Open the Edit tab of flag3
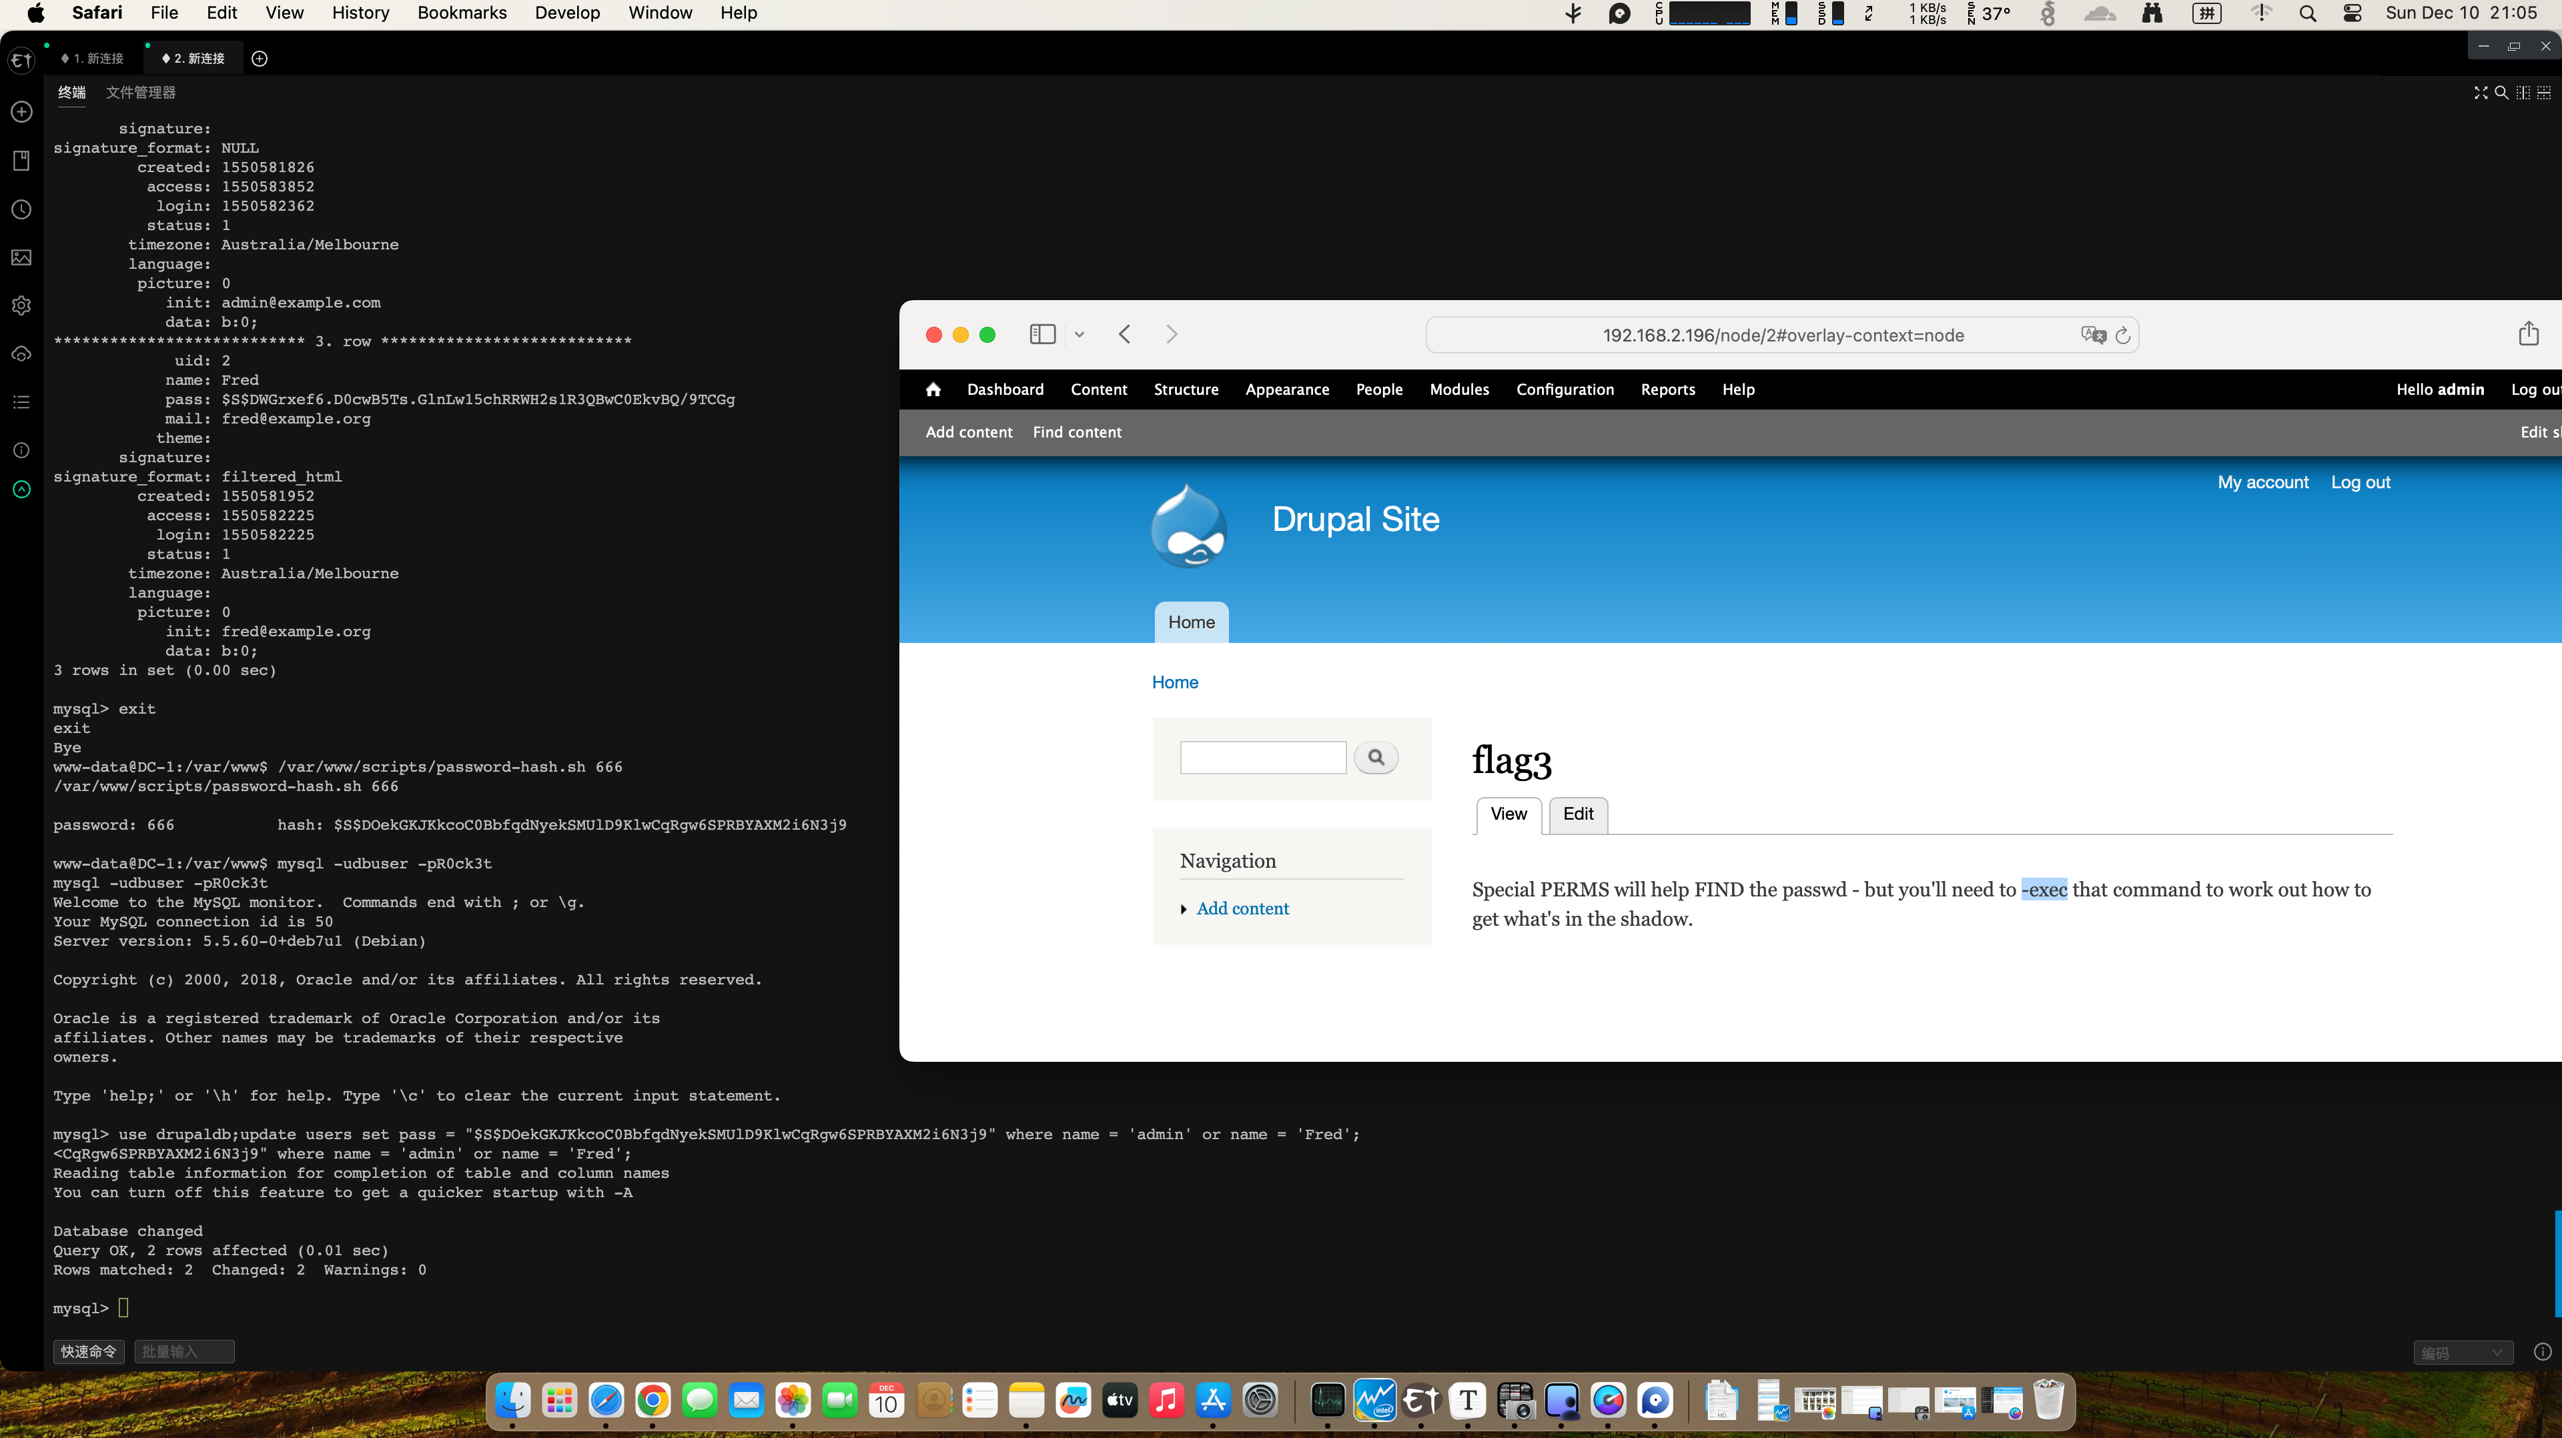This screenshot has width=2562, height=1438. (1577, 814)
